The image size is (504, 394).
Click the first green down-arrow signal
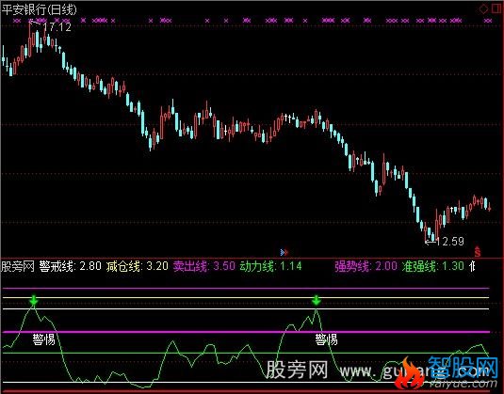[x=33, y=300]
